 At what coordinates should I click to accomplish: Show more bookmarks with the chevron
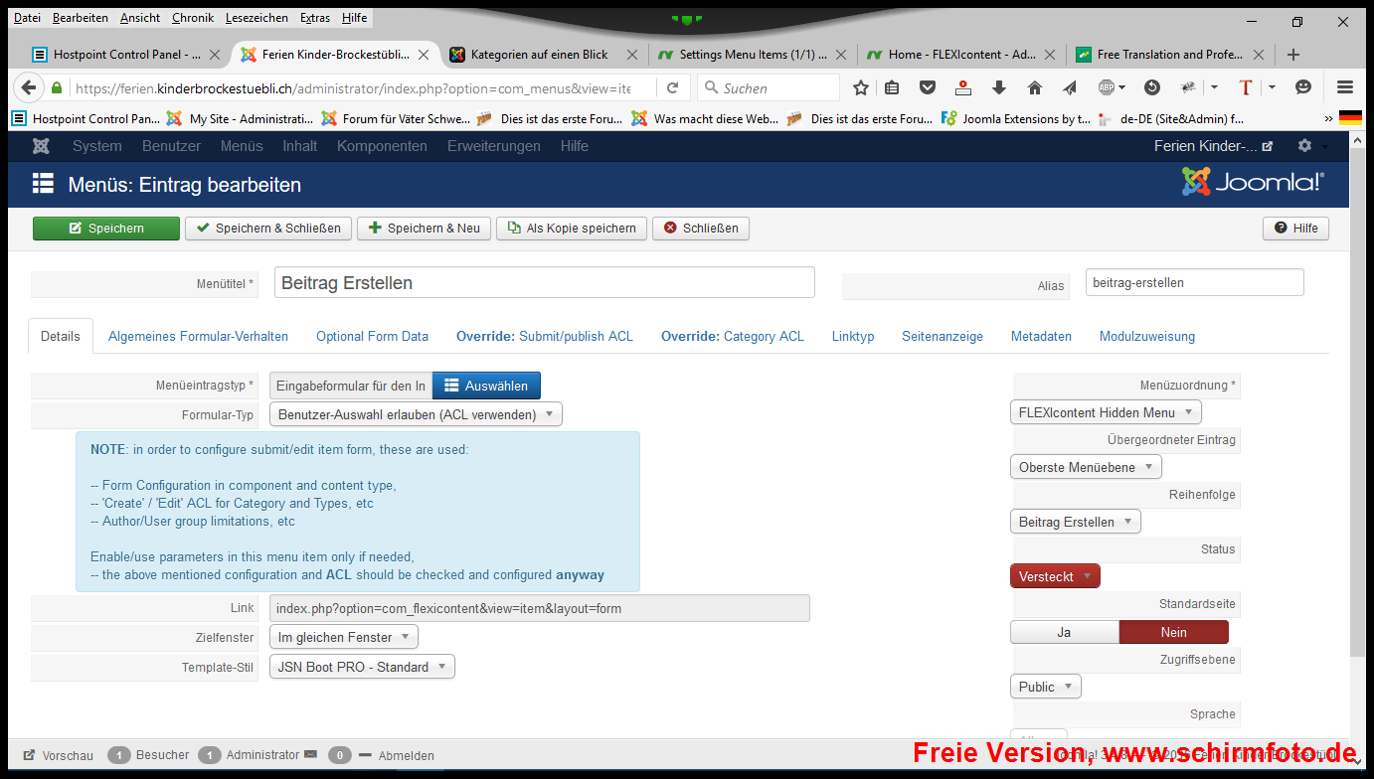1328,118
